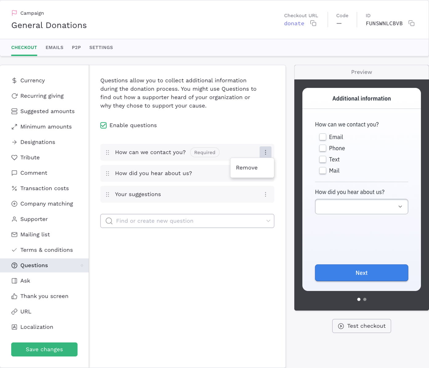Switch to the P2P tab
The width and height of the screenshot is (429, 368).
pyautogui.click(x=76, y=47)
